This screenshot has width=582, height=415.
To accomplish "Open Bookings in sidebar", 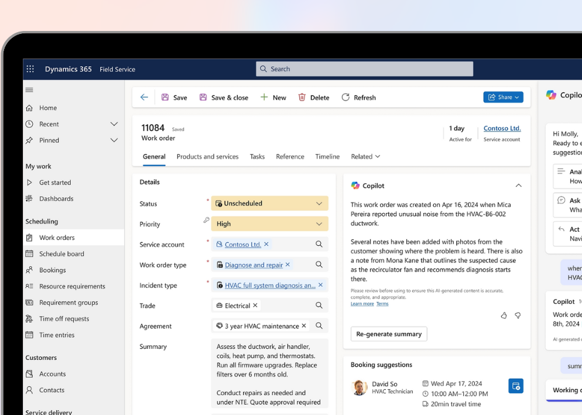I will click(x=74, y=270).
